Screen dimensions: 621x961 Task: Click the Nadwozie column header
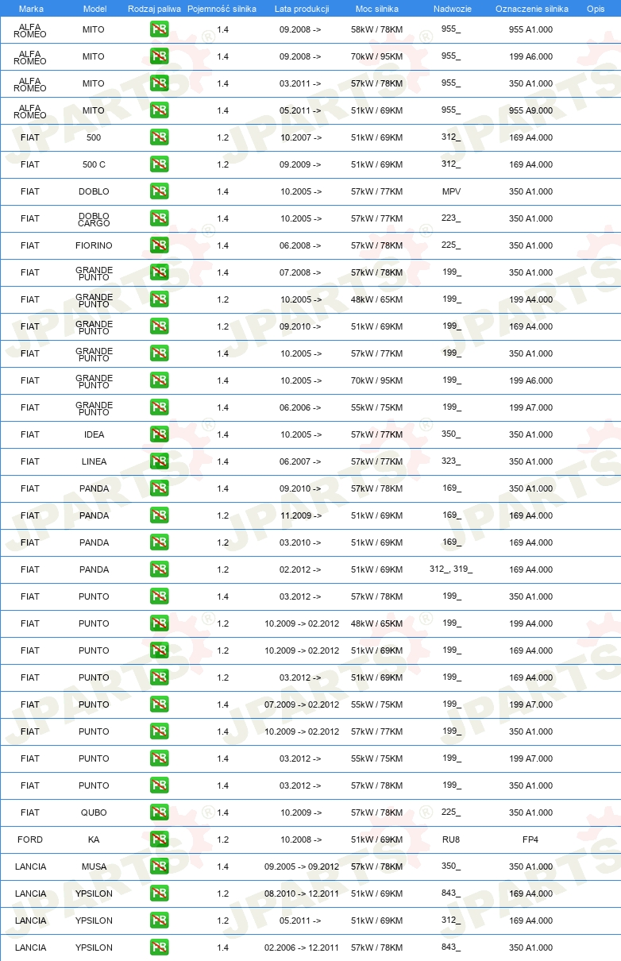pyautogui.click(x=452, y=9)
